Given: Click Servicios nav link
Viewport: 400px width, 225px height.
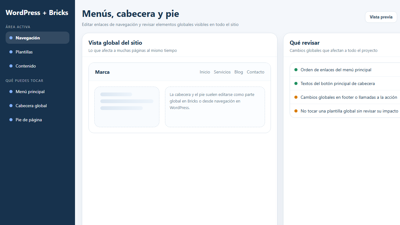Looking at the screenshot, I should 222,72.
